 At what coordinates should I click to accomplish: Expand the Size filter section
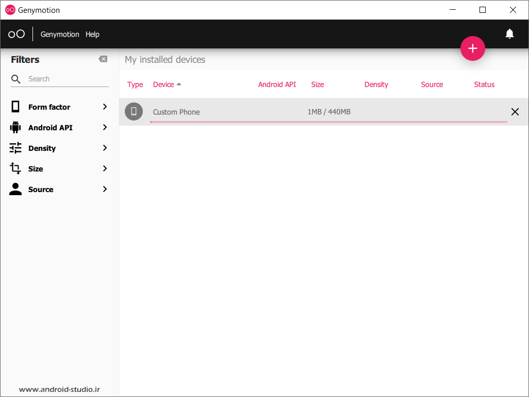click(x=105, y=168)
